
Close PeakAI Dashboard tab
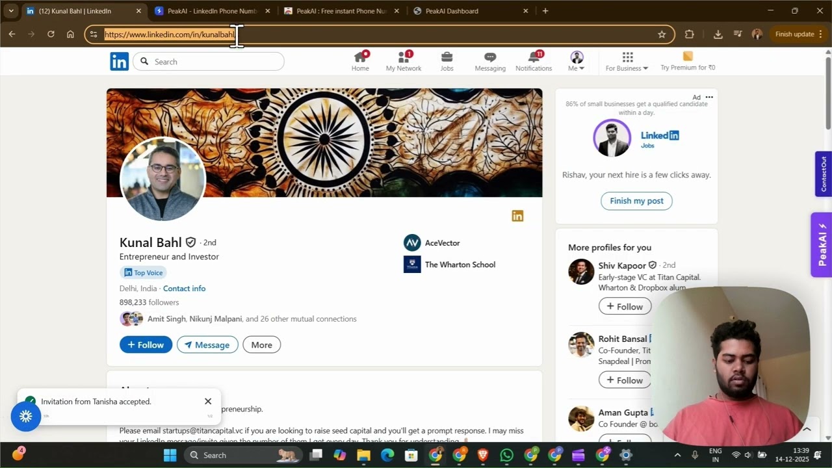pos(526,11)
